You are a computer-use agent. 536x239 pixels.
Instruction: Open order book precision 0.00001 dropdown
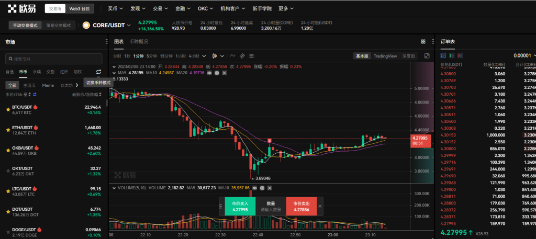point(524,55)
